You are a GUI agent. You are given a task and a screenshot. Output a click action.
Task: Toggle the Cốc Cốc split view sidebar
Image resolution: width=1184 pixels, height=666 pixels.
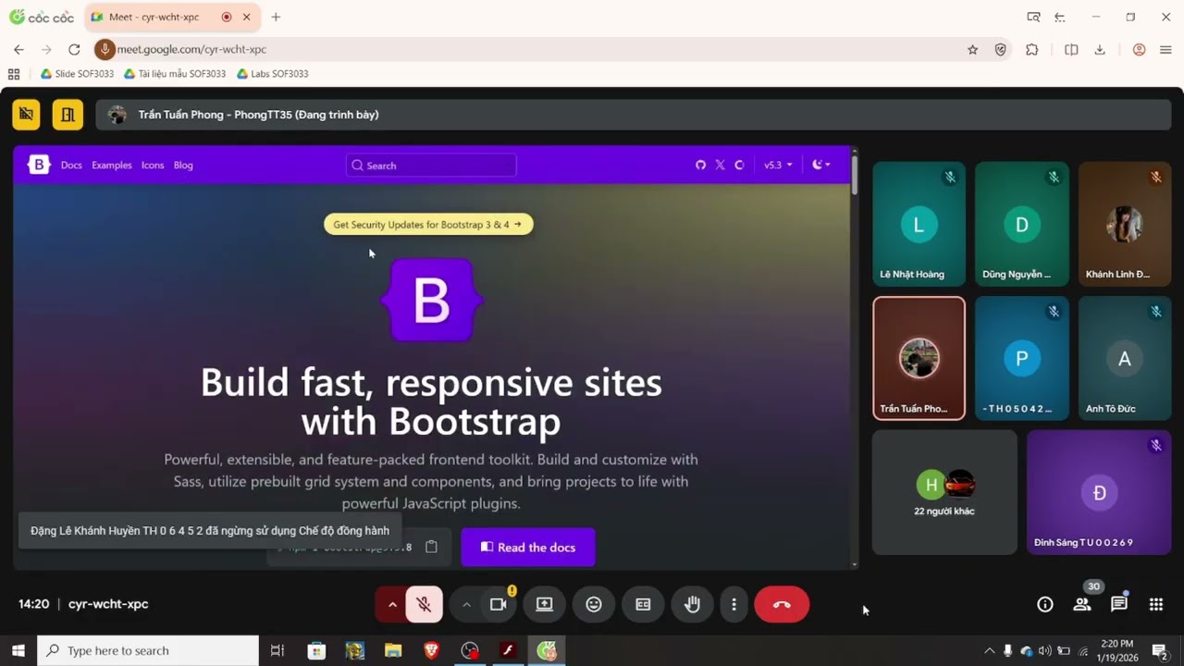[x=1071, y=50]
